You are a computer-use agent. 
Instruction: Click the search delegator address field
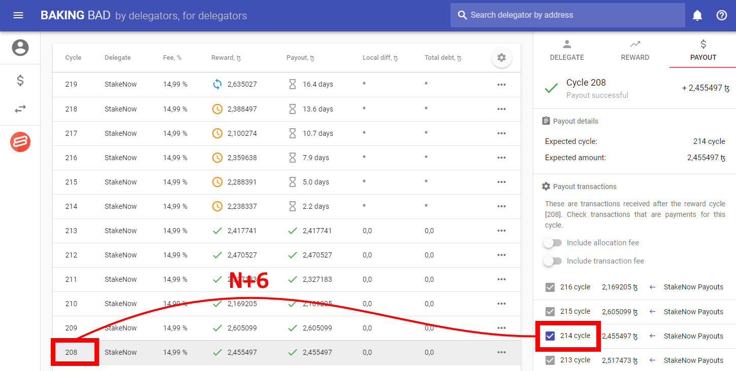(567, 15)
